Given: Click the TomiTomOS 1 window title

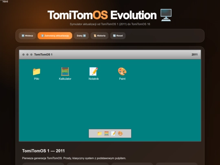Looking at the screenshot, I should [x=43, y=55].
